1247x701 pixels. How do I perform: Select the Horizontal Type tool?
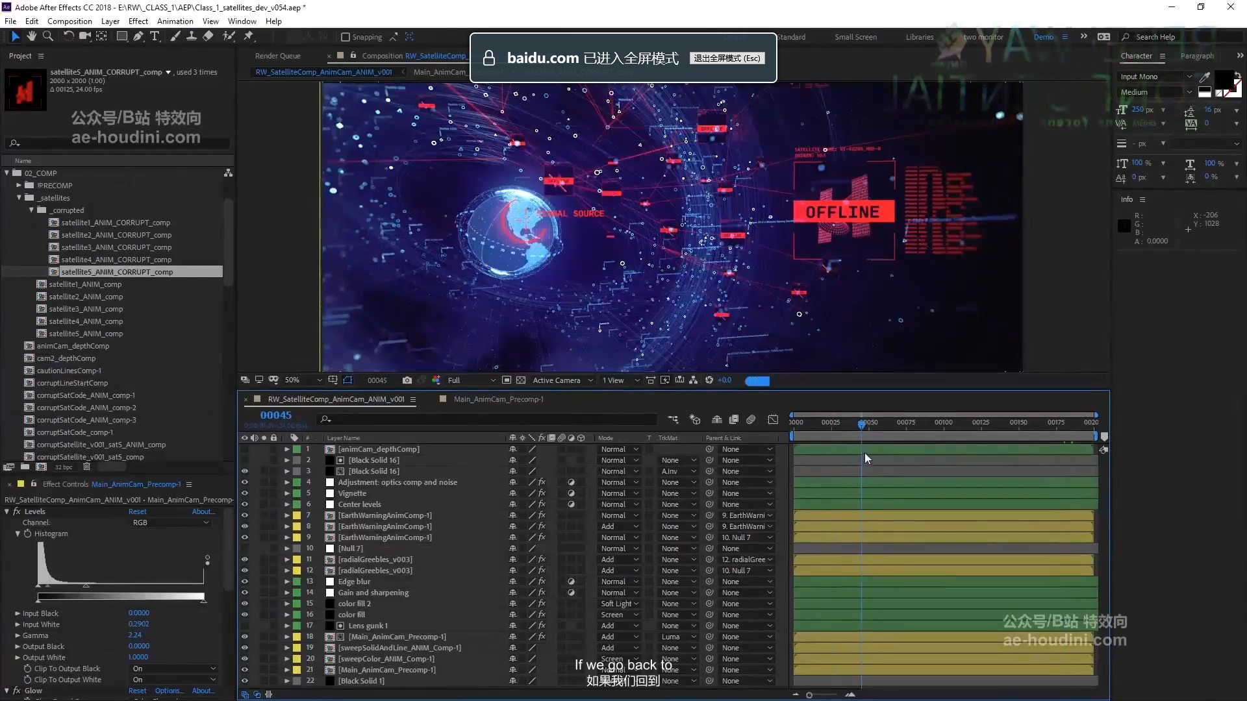coord(155,36)
